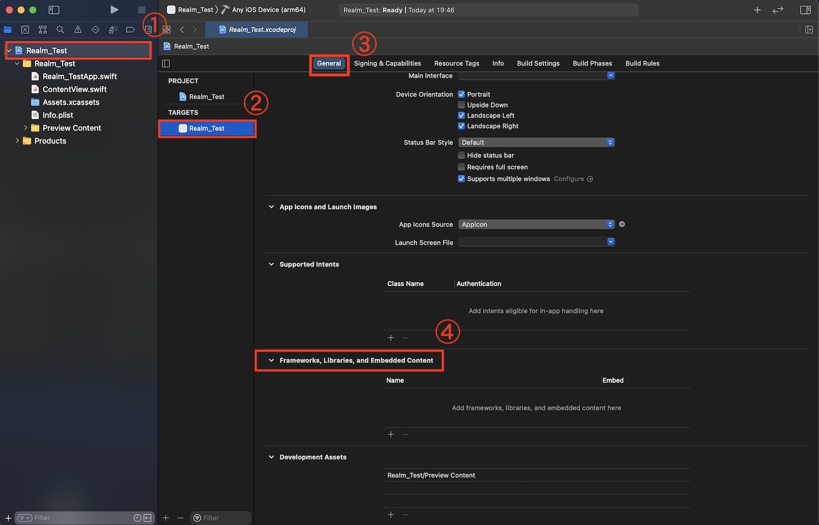Open the Symbol navigator
This screenshot has height=525, width=819.
coord(42,29)
